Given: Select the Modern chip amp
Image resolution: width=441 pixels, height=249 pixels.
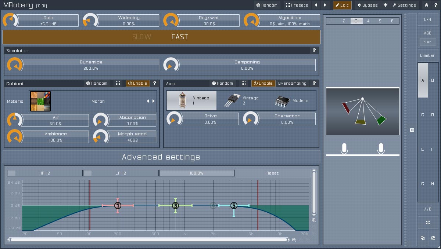Looking at the screenshot, I should 291,100.
